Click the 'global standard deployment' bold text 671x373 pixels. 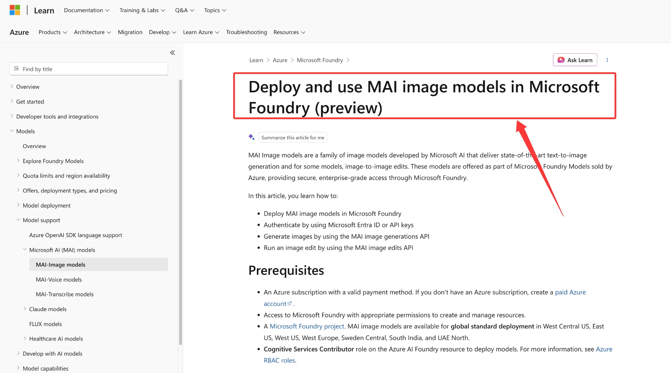pyautogui.click(x=492, y=326)
